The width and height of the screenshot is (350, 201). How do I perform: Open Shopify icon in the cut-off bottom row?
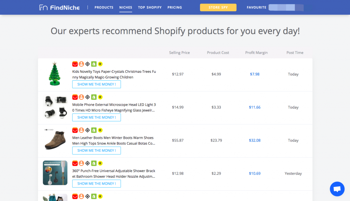point(94,196)
